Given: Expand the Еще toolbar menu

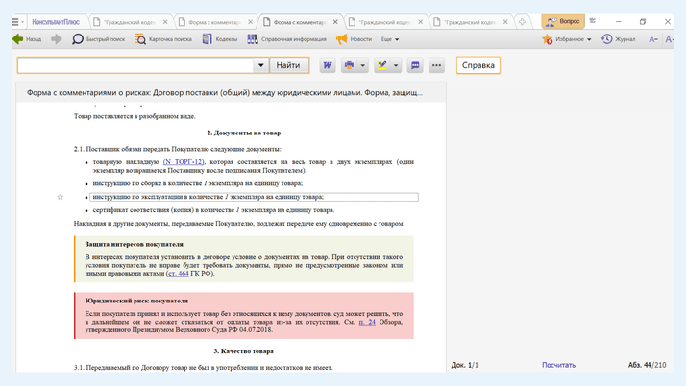Looking at the screenshot, I should (x=390, y=39).
